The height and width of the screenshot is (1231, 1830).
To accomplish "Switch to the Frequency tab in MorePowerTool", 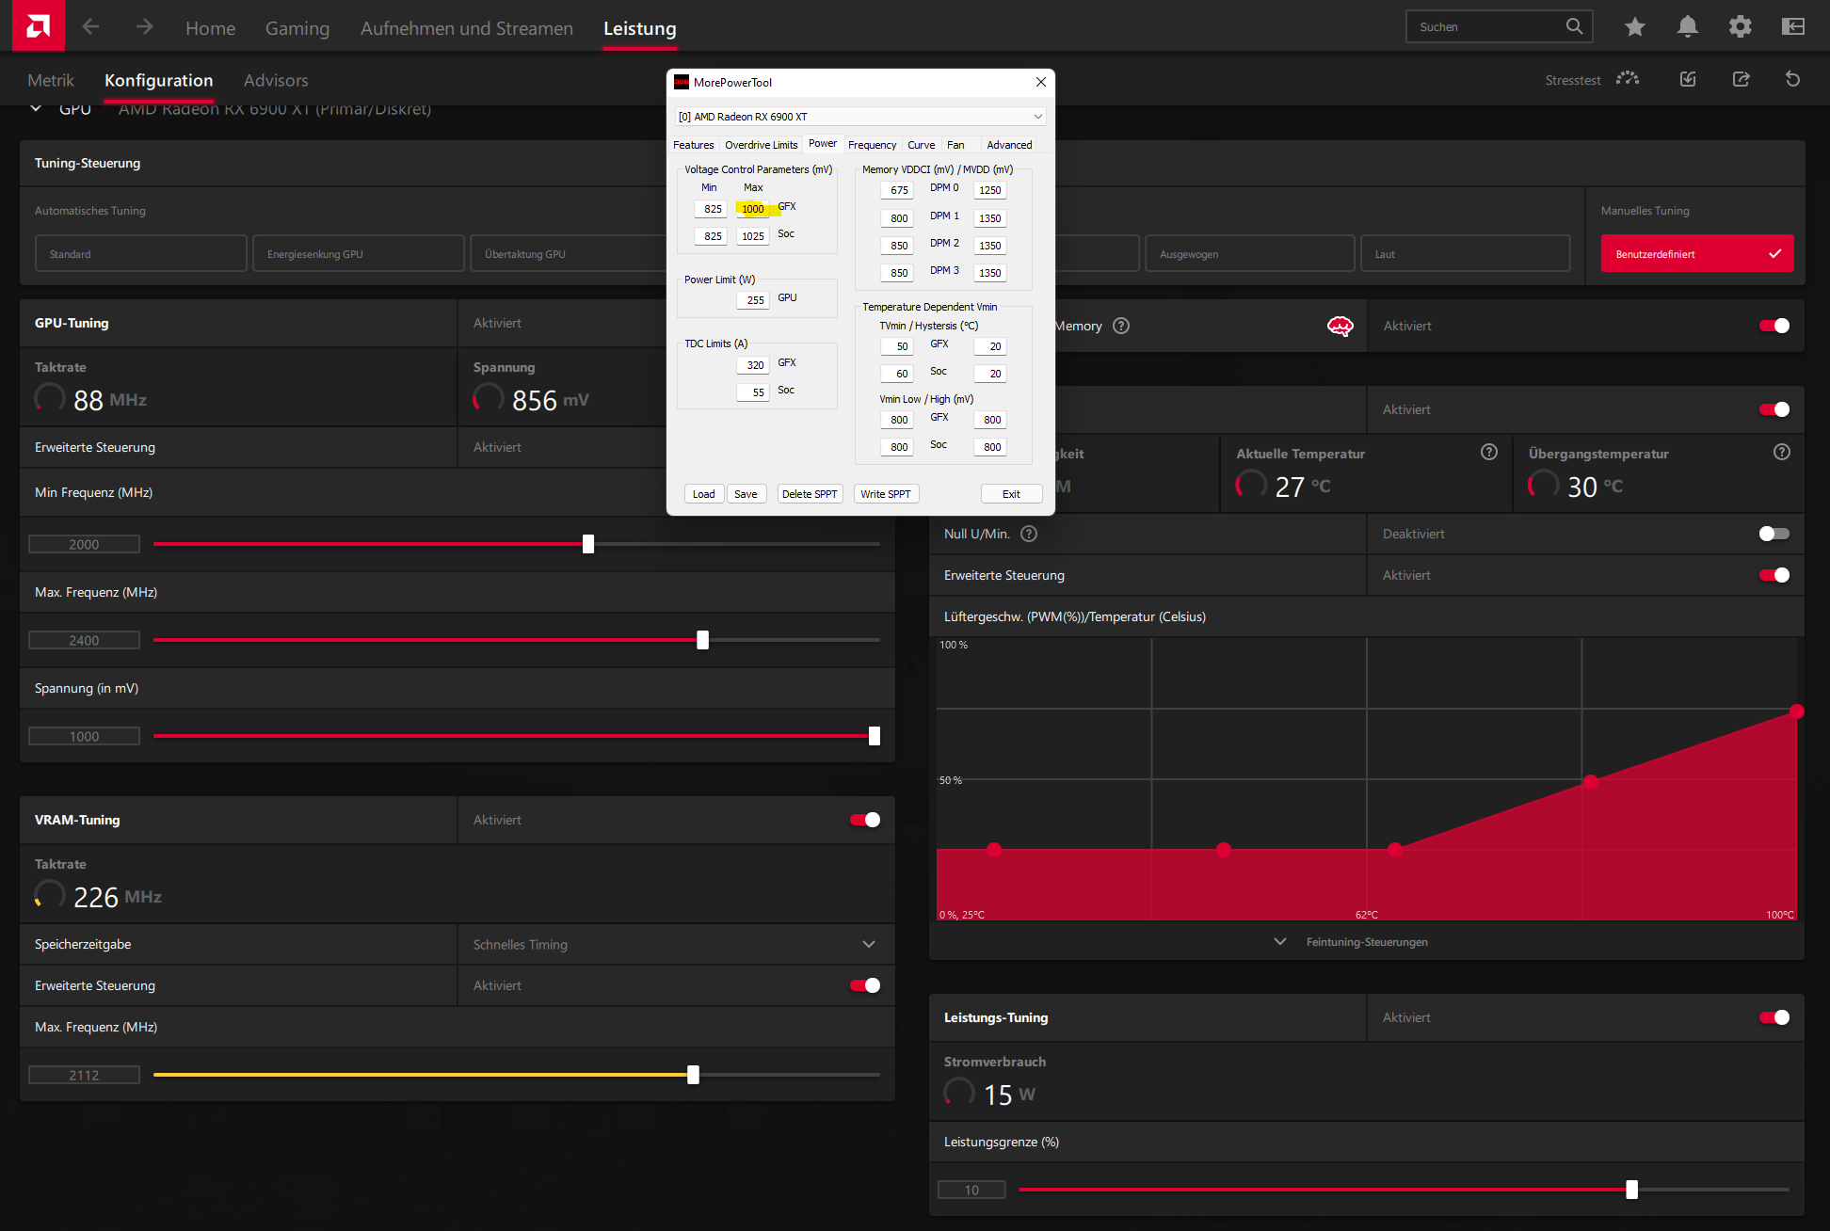I will [x=872, y=145].
